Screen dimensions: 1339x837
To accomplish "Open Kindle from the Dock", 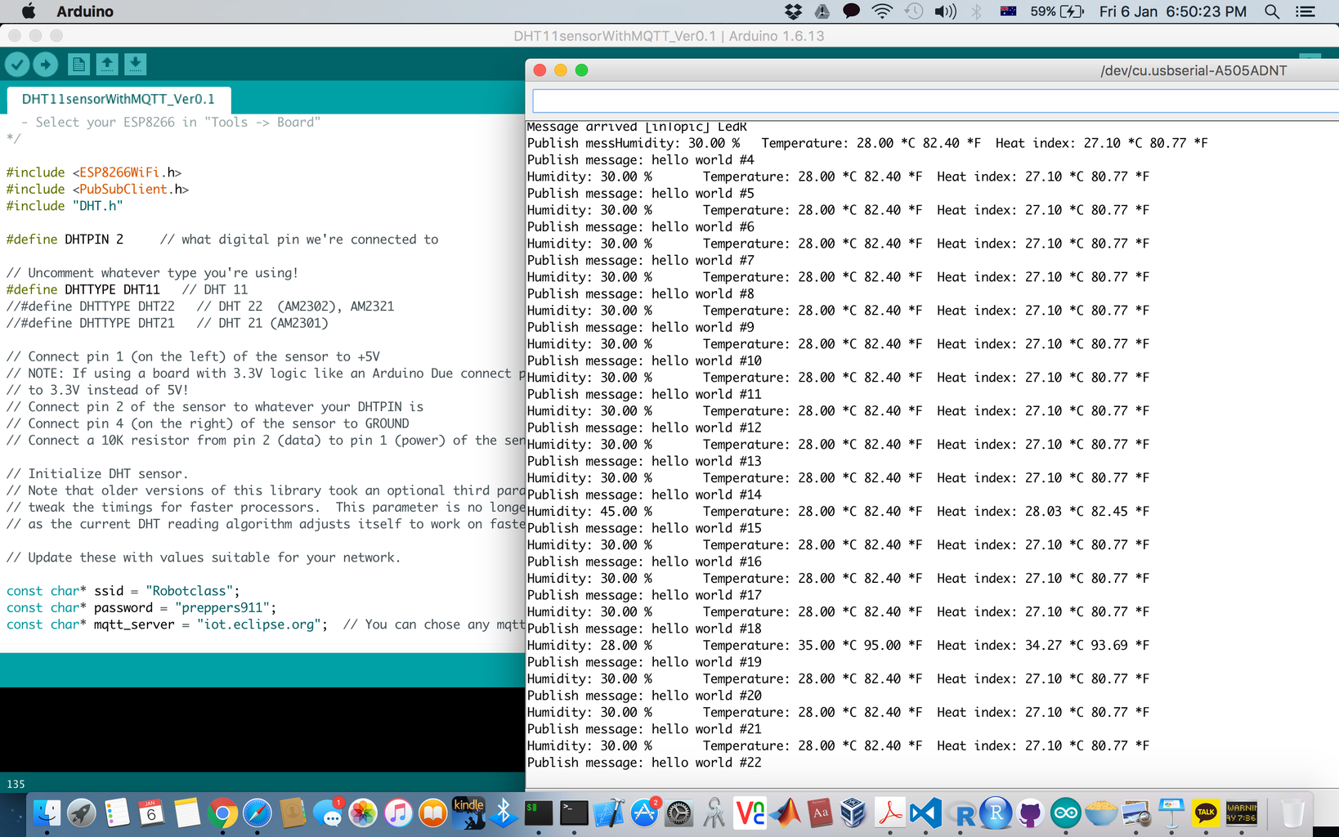I will pyautogui.click(x=468, y=813).
